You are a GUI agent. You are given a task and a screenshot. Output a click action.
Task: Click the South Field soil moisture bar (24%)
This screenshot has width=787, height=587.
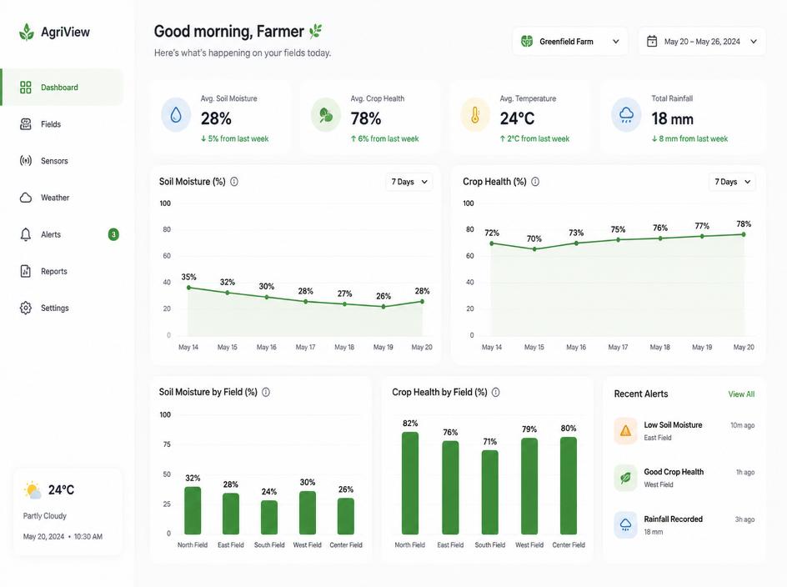269,517
